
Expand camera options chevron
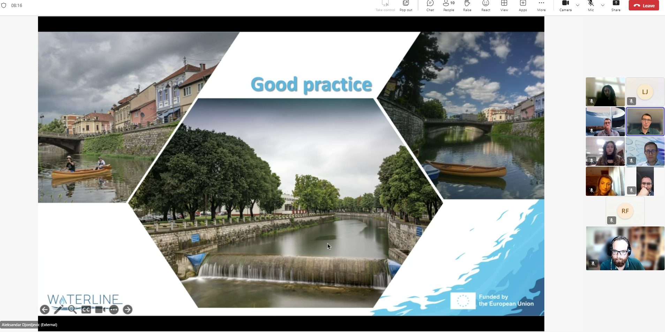tap(577, 5)
